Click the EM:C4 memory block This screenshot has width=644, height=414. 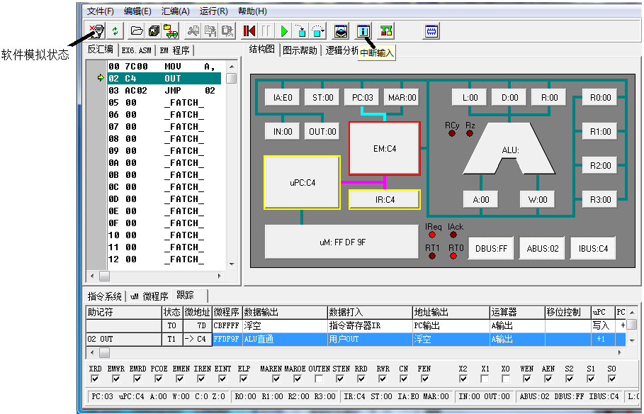[385, 148]
